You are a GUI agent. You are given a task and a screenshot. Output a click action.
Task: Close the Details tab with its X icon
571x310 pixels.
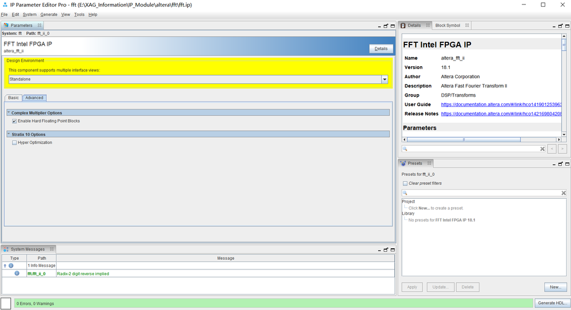pyautogui.click(x=428, y=26)
